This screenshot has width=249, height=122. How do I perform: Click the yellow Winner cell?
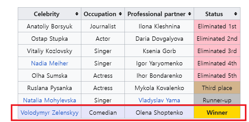pyautogui.click(x=217, y=113)
